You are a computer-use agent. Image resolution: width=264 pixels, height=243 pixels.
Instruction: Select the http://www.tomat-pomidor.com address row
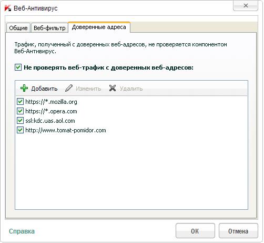131,130
